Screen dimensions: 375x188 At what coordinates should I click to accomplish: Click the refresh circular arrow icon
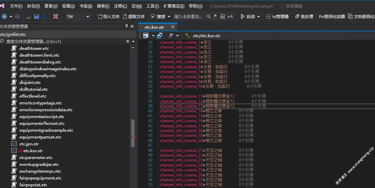click(44, 16)
